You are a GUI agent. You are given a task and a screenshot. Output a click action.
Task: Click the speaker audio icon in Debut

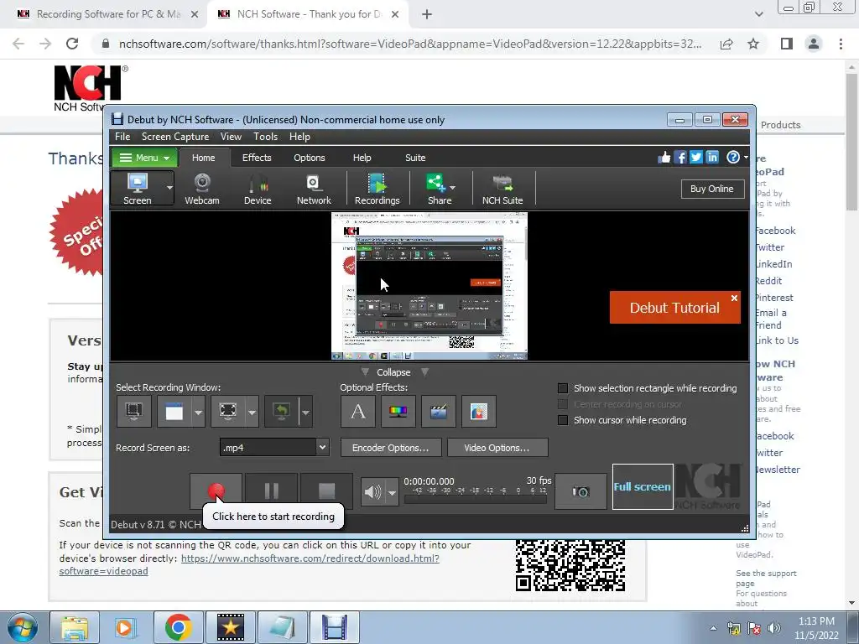pyautogui.click(x=373, y=491)
